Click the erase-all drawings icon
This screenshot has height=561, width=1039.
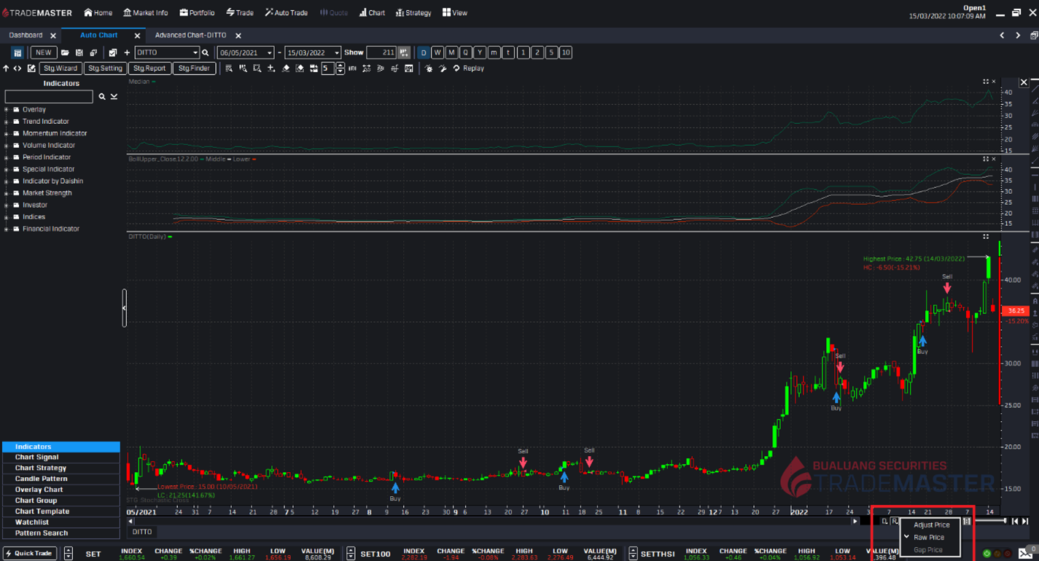click(300, 68)
